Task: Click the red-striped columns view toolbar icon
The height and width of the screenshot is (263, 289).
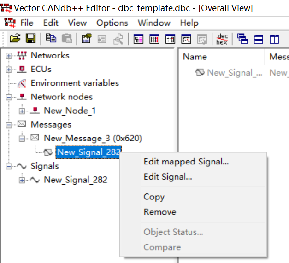Action: (x=154, y=39)
